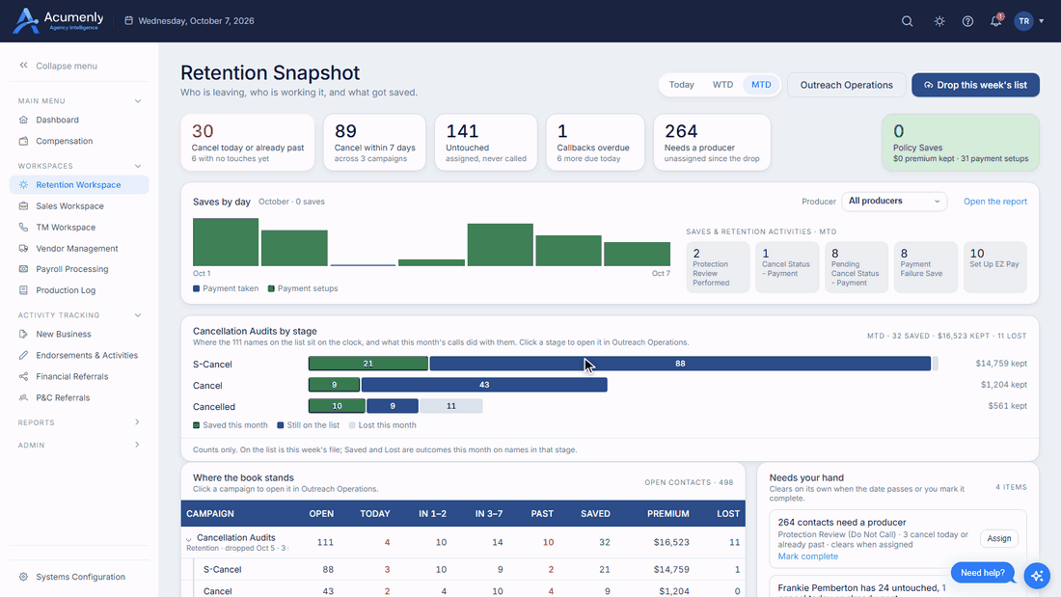The width and height of the screenshot is (1061, 597).
Task: Open Vendor Management page
Action: (79, 249)
